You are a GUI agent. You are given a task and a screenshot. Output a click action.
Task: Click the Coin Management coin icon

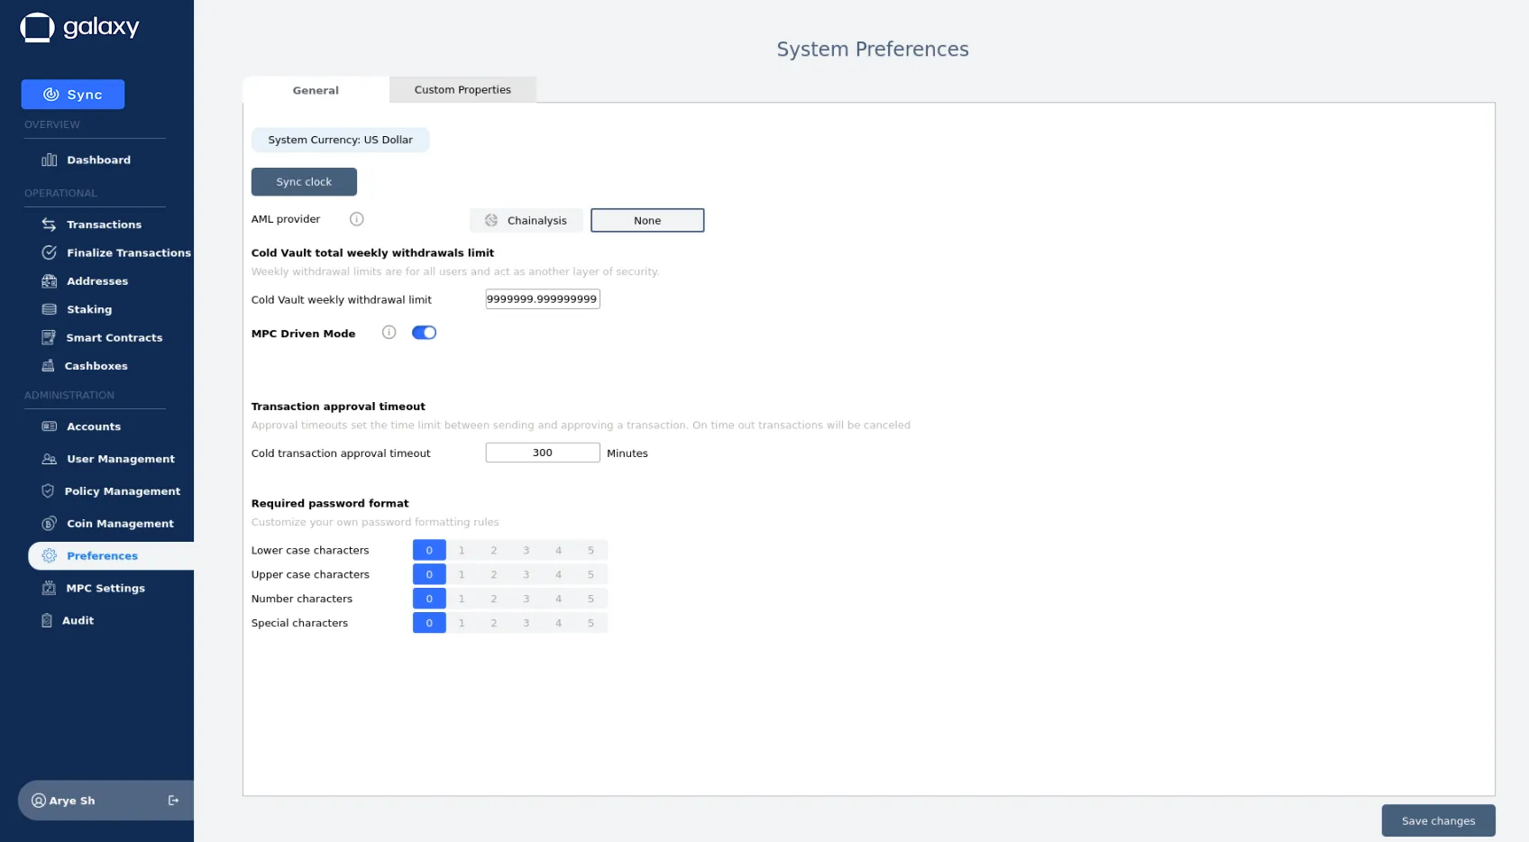coord(50,524)
